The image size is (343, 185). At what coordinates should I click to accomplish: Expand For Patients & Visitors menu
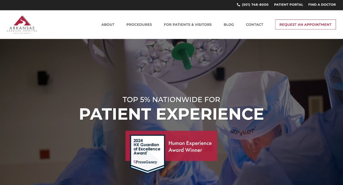click(x=188, y=24)
